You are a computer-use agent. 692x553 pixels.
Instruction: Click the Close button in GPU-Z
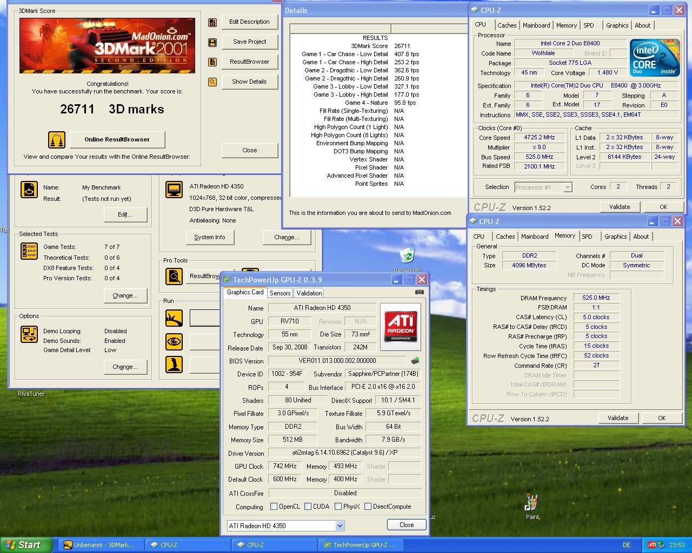[407, 525]
